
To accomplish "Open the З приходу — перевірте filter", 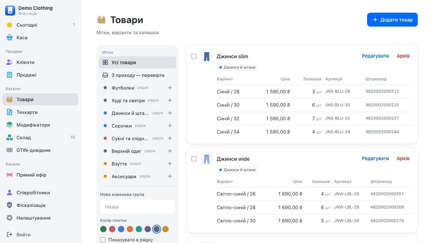I will pyautogui.click(x=138, y=75).
